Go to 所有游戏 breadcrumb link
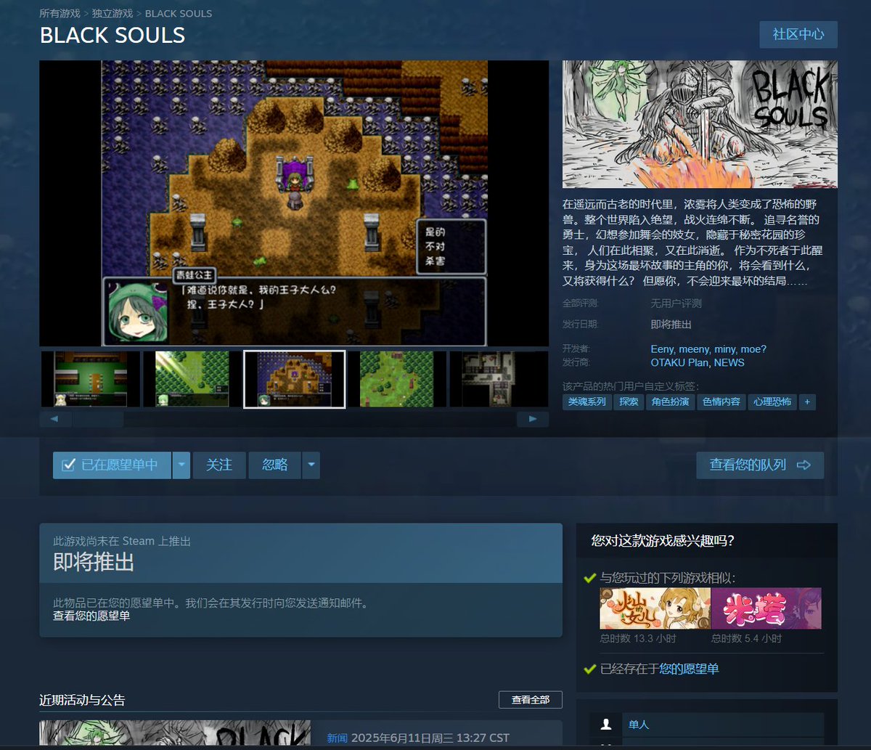The height and width of the screenshot is (750, 871). (60, 14)
